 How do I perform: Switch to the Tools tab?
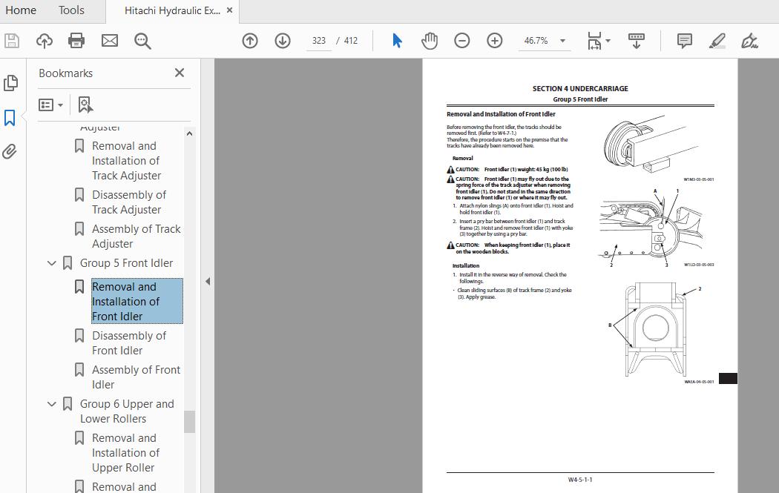coord(71,10)
